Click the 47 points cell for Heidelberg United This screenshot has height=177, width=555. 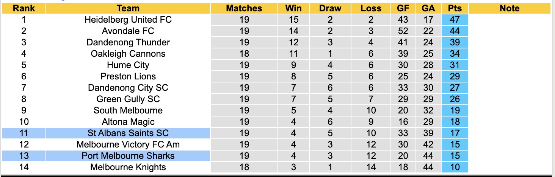pyautogui.click(x=455, y=20)
